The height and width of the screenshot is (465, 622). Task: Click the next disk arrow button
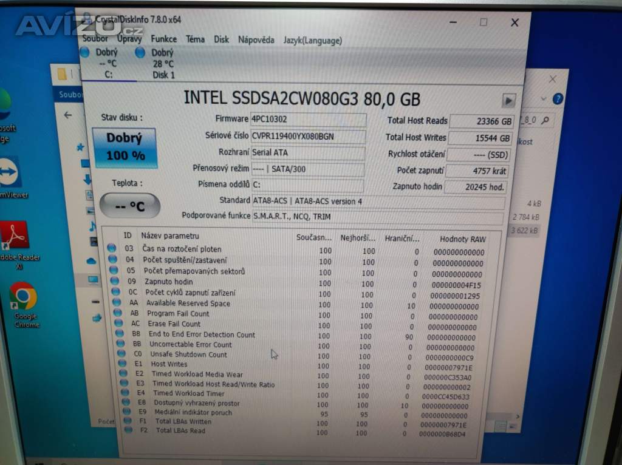(x=508, y=101)
